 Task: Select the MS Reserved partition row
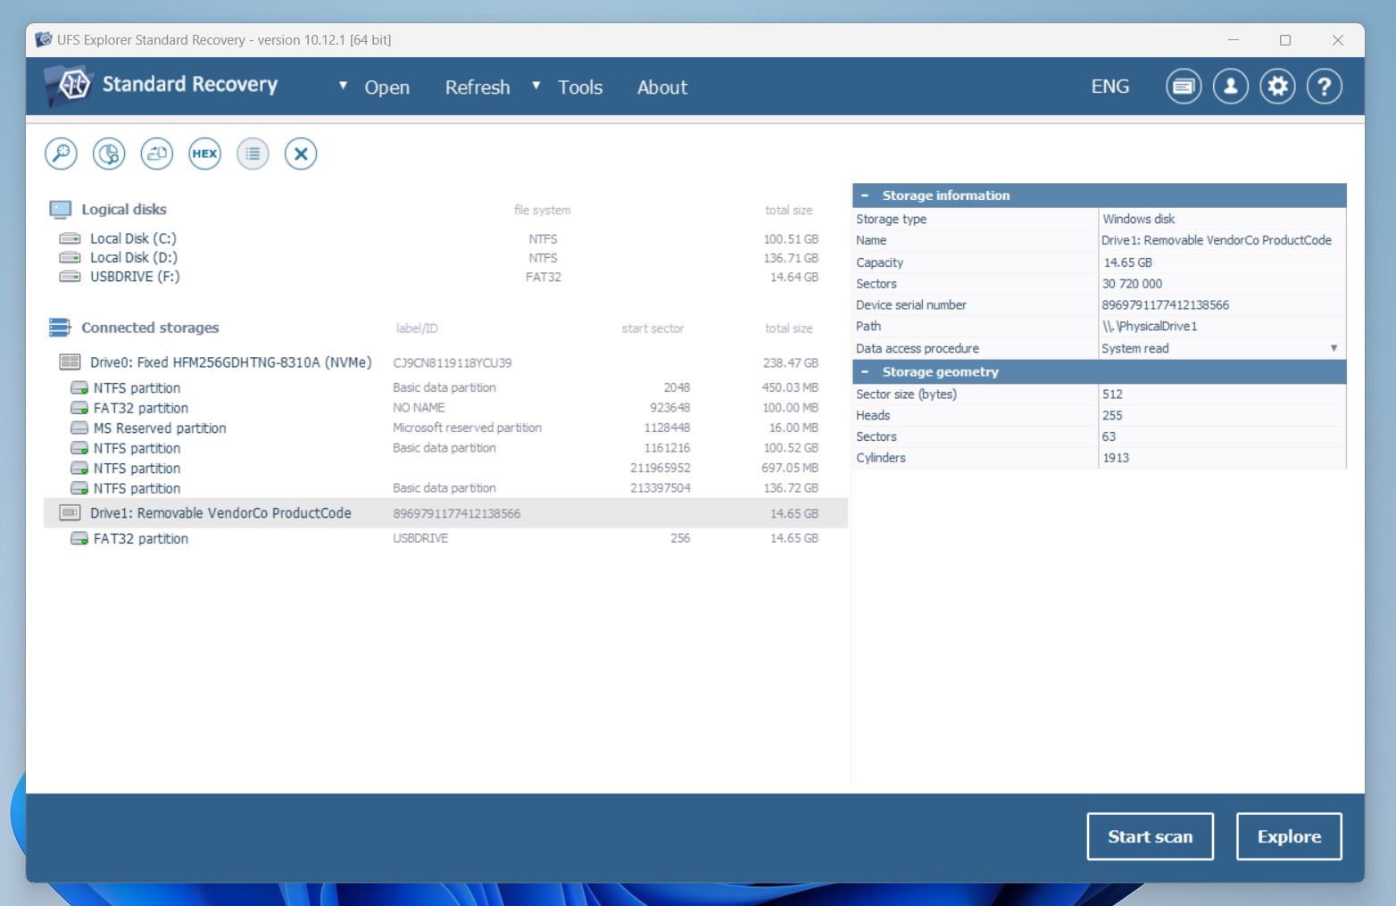445,428
